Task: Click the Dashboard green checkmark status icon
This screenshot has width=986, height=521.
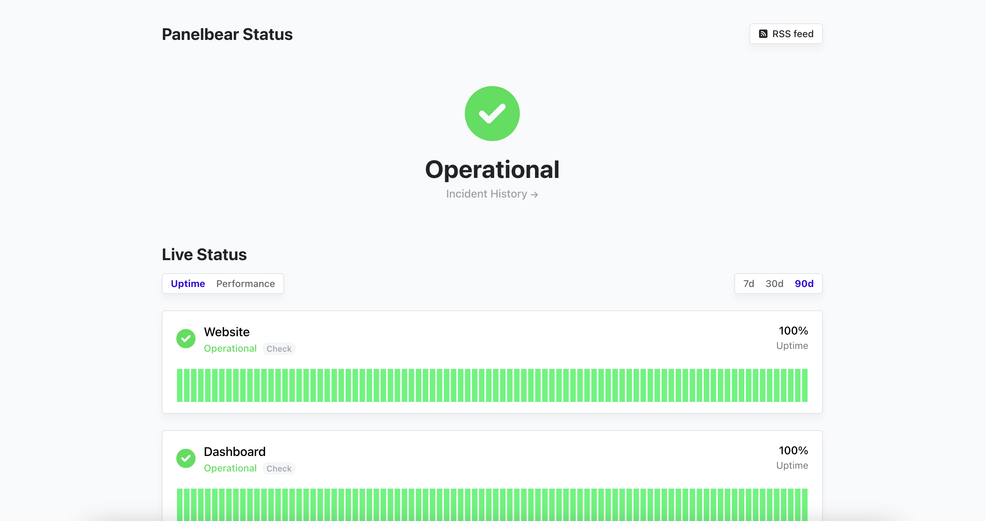Action: coord(186,458)
